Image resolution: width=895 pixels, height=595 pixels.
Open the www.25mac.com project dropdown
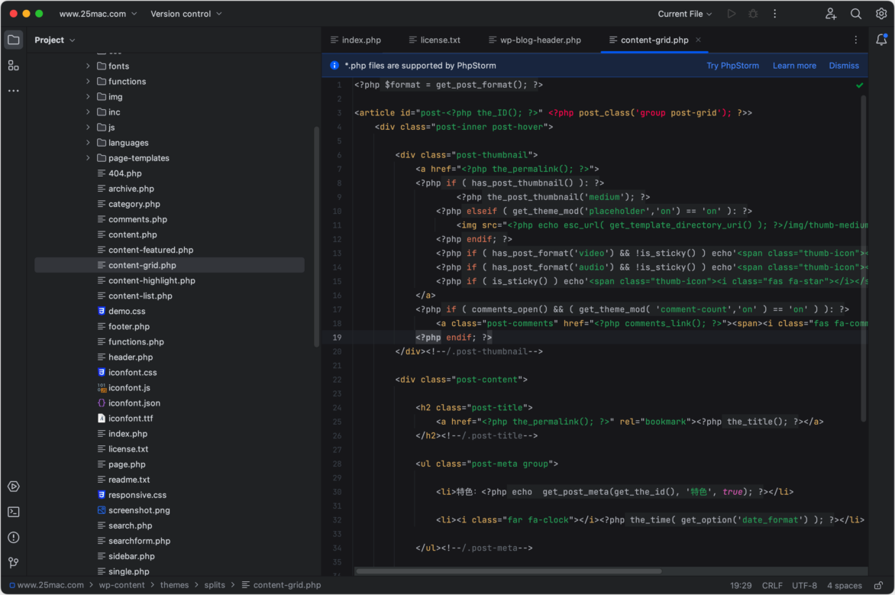pos(98,14)
